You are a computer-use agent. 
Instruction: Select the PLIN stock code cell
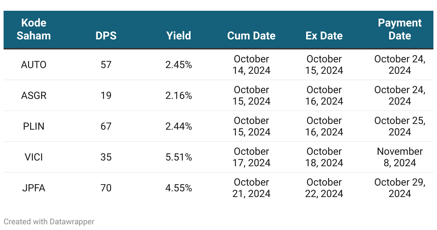pos(34,126)
